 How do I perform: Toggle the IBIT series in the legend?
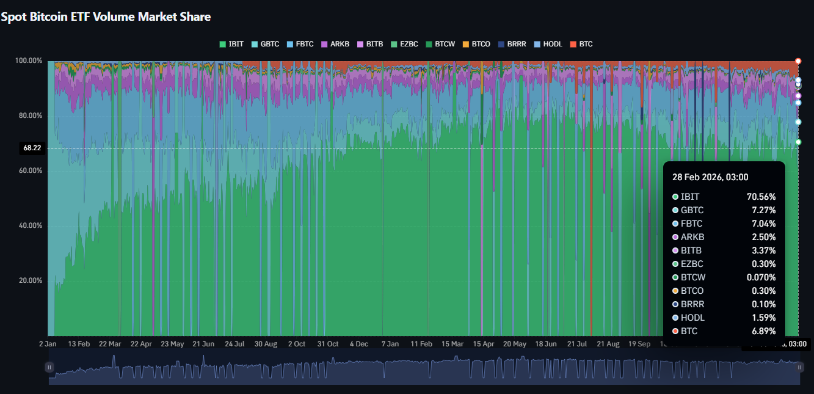pyautogui.click(x=231, y=44)
